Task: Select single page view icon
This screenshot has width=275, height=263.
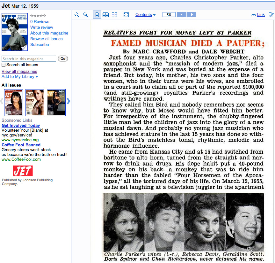Action: [x=97, y=15]
